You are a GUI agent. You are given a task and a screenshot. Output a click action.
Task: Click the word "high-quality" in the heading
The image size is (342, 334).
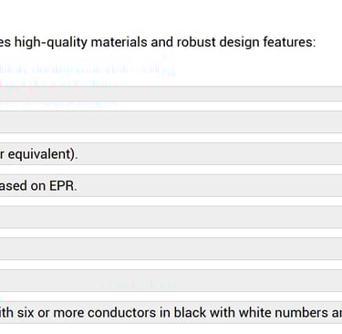tap(51, 42)
